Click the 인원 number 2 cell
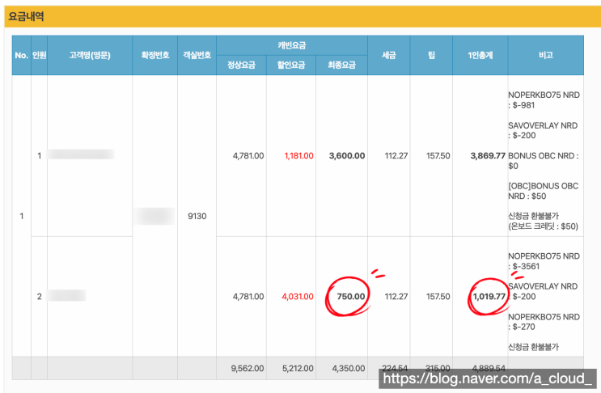Image resolution: width=601 pixels, height=393 pixels. [x=39, y=297]
